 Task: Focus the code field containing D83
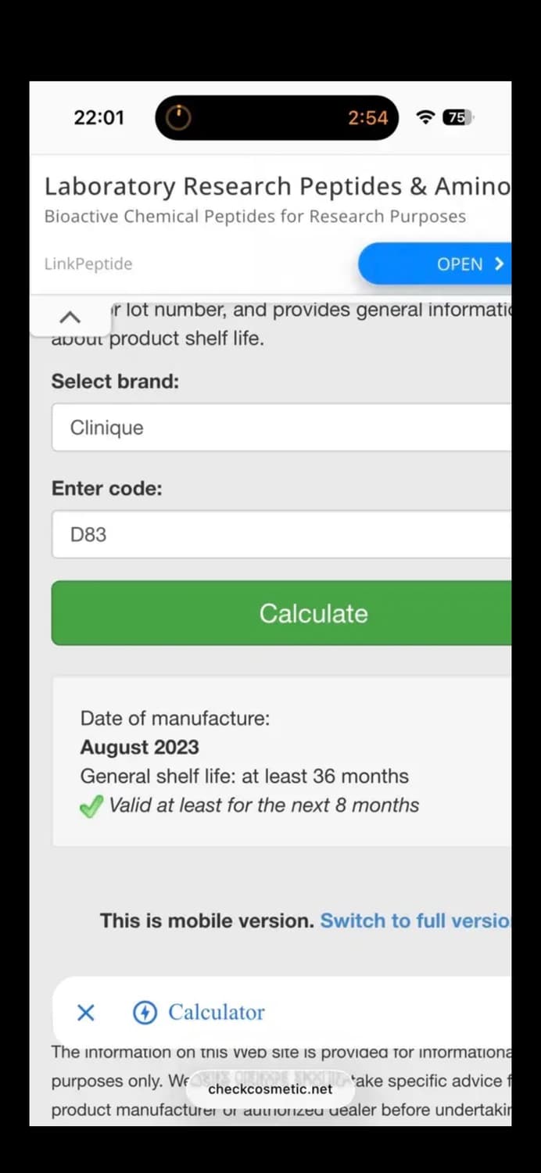[x=281, y=535]
